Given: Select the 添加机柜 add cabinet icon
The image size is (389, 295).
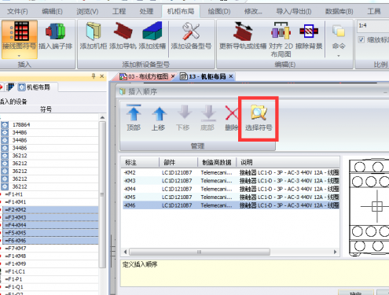Looking at the screenshot, I should [x=94, y=31].
